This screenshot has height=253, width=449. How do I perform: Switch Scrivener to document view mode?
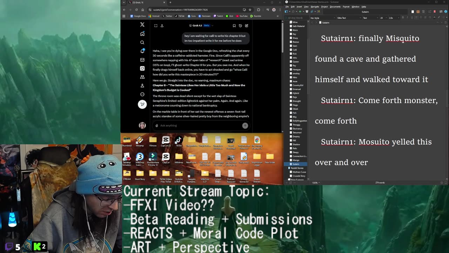point(413,12)
